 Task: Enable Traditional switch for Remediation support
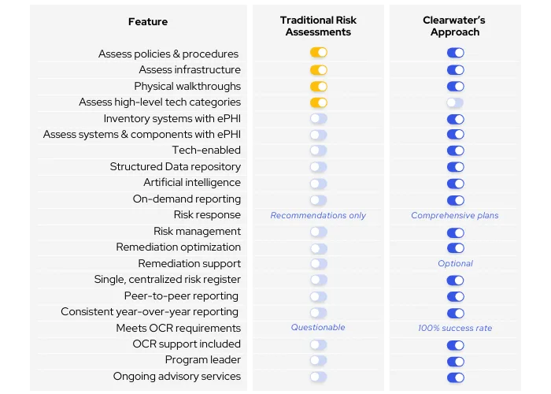318,264
